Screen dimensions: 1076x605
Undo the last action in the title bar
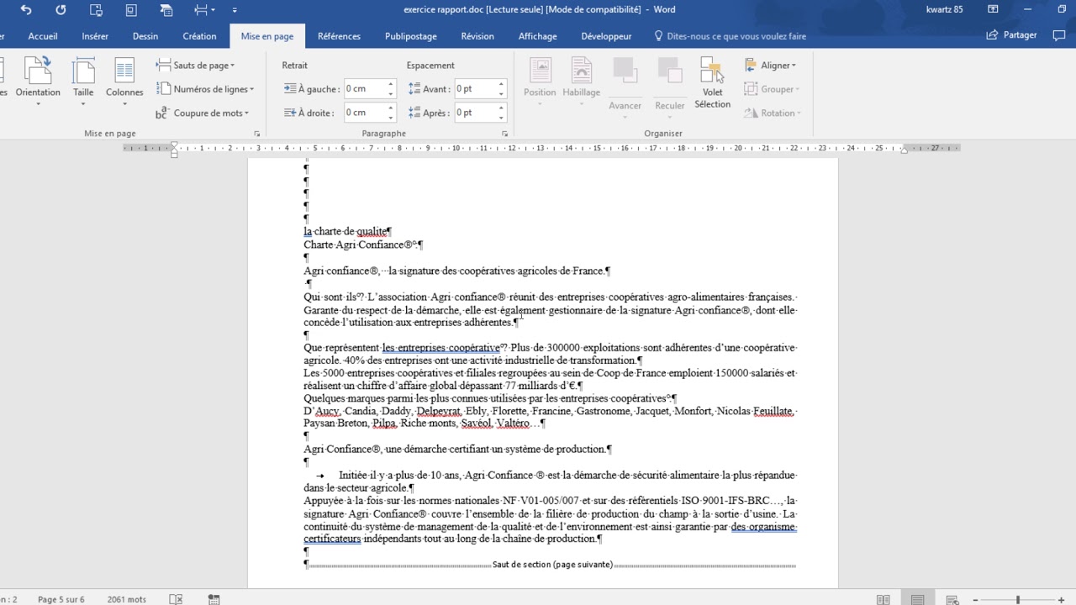click(x=26, y=10)
